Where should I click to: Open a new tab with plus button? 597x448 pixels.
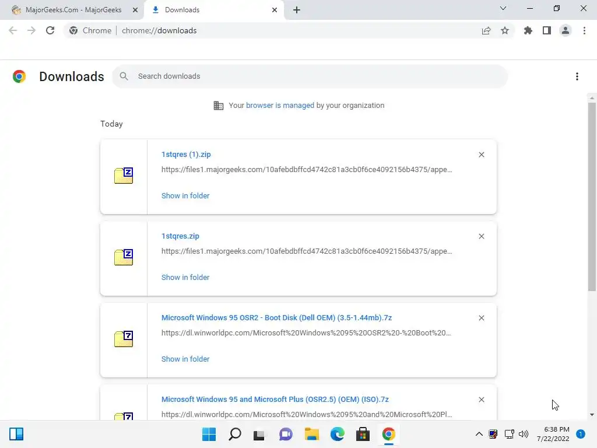[297, 10]
